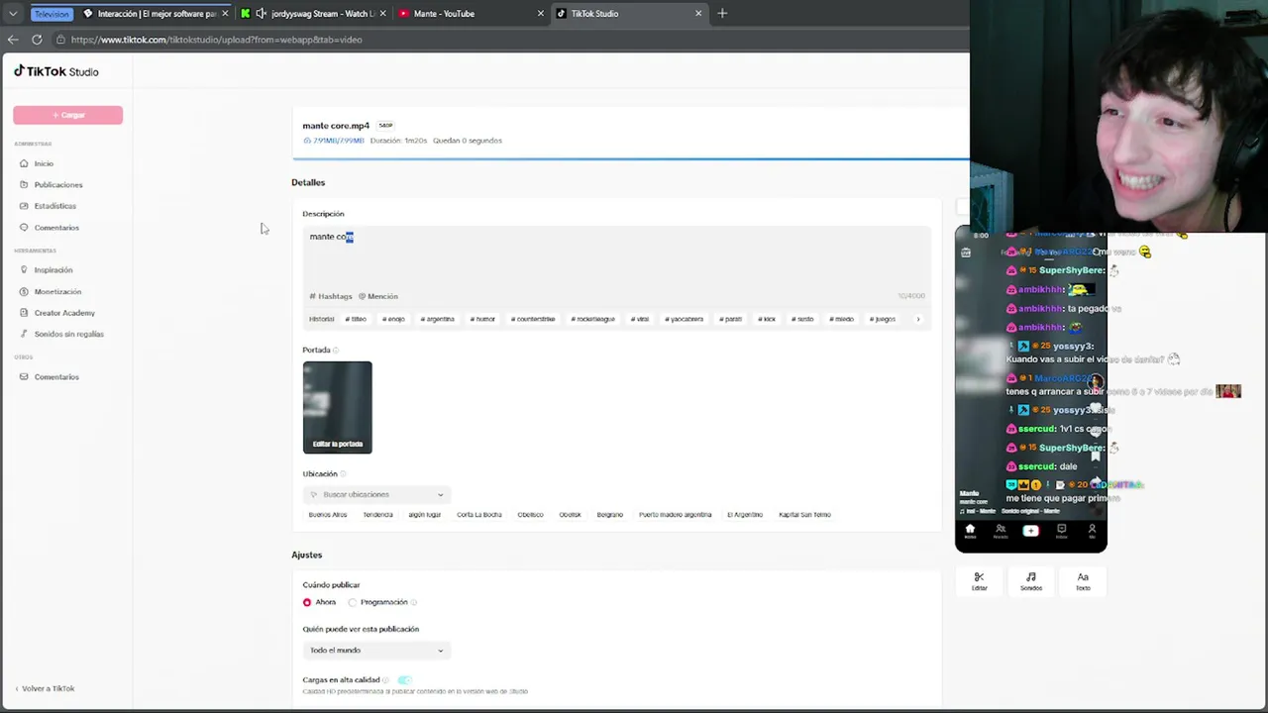Click the upload progress bar
Image resolution: width=1268 pixels, height=713 pixels.
630,157
